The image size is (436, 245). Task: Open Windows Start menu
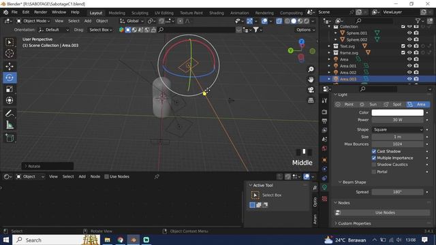[x=6, y=240]
